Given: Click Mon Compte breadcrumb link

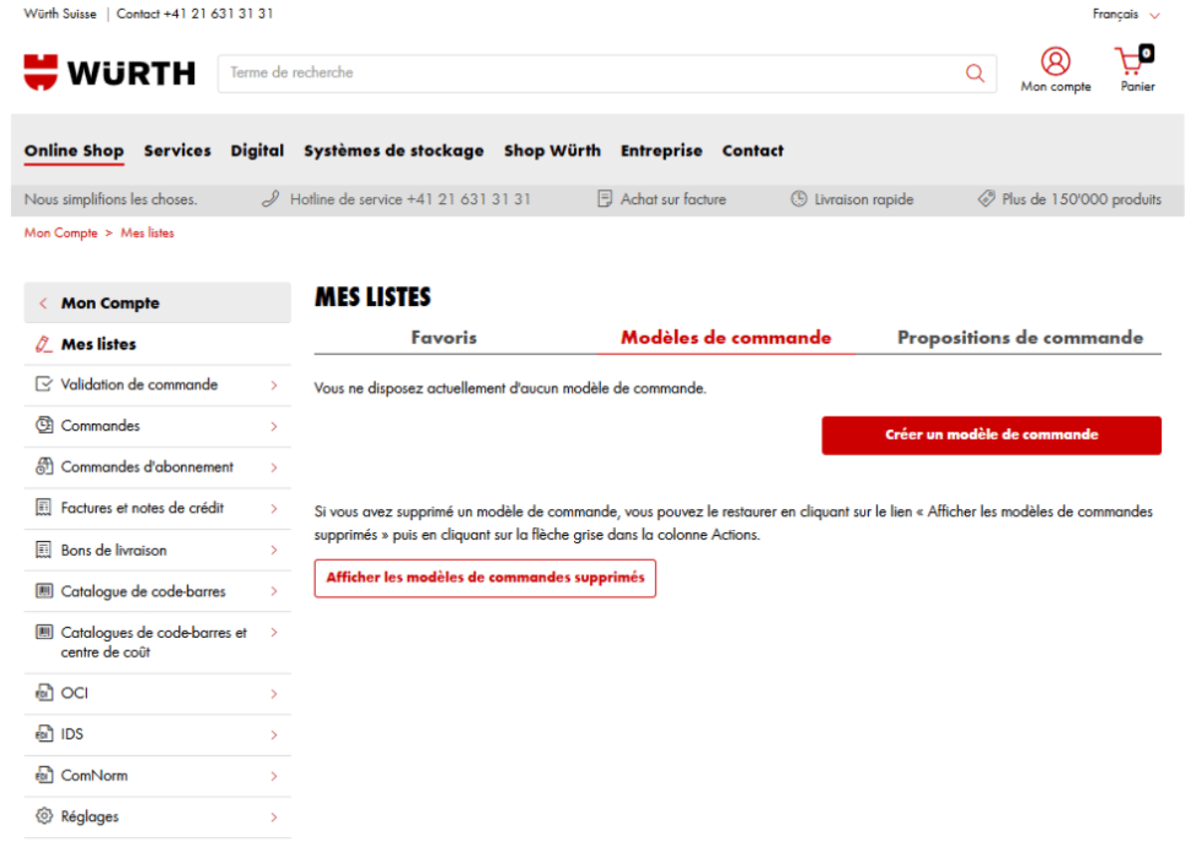Looking at the screenshot, I should tap(61, 233).
